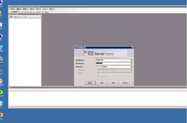Open the Activity Monitor toolbar icon

pyautogui.click(x=46, y=12)
